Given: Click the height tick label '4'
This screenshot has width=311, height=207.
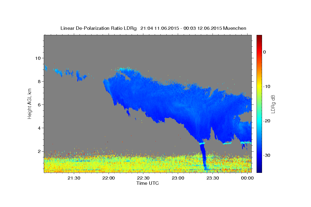Looking at the screenshot, I should click(x=39, y=128).
